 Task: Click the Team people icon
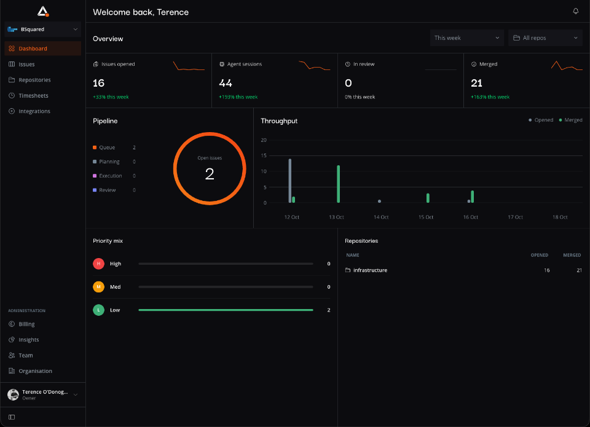(x=12, y=355)
